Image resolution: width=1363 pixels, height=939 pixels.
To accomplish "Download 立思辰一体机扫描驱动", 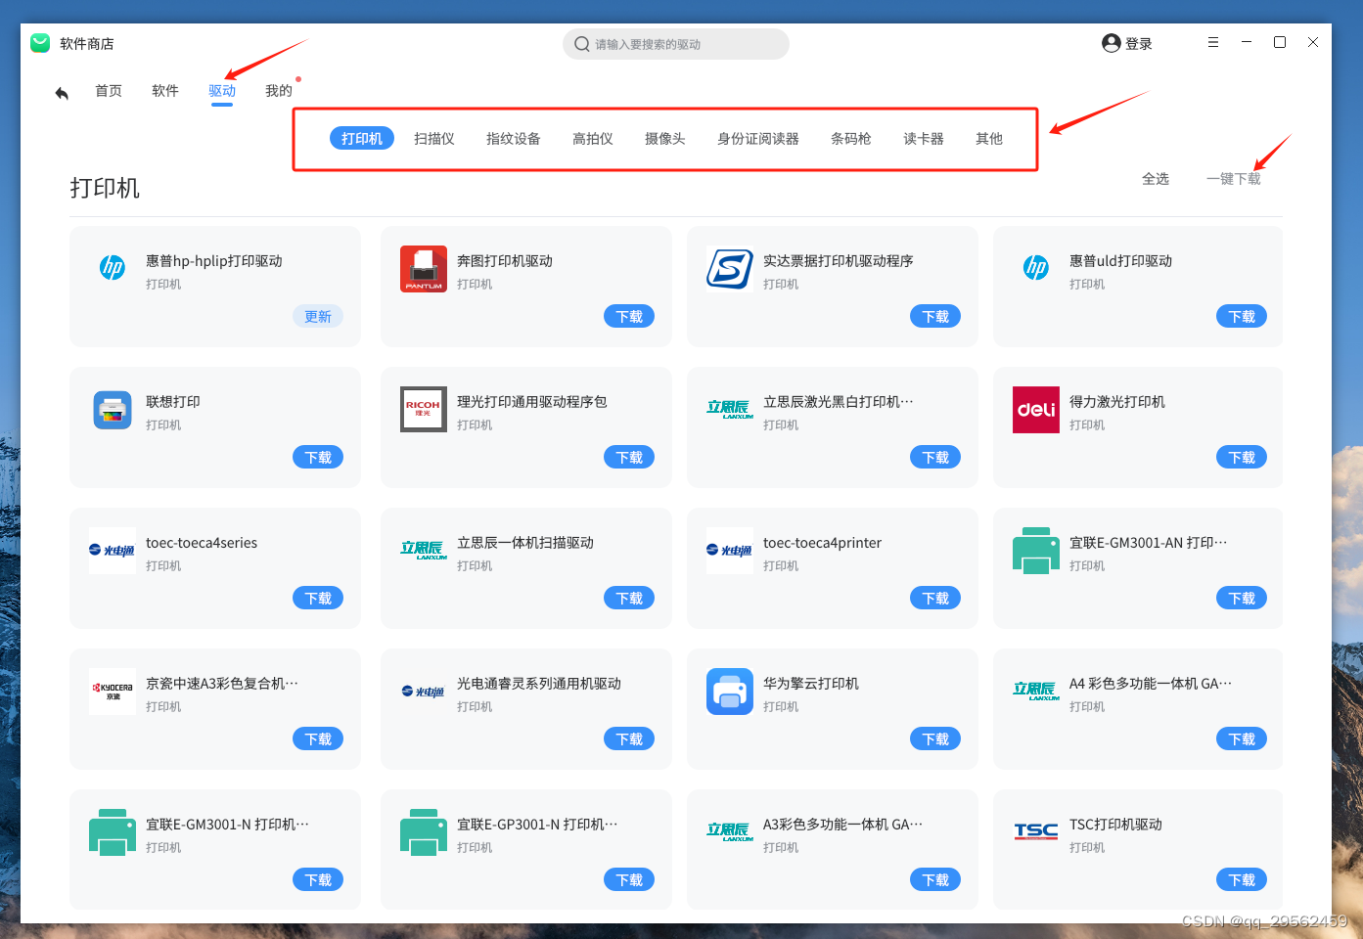I will click(x=629, y=599).
